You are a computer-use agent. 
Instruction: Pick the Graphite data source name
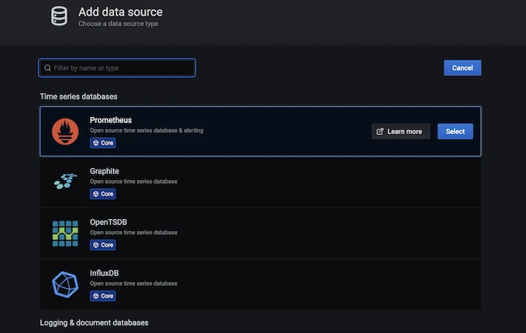click(104, 171)
